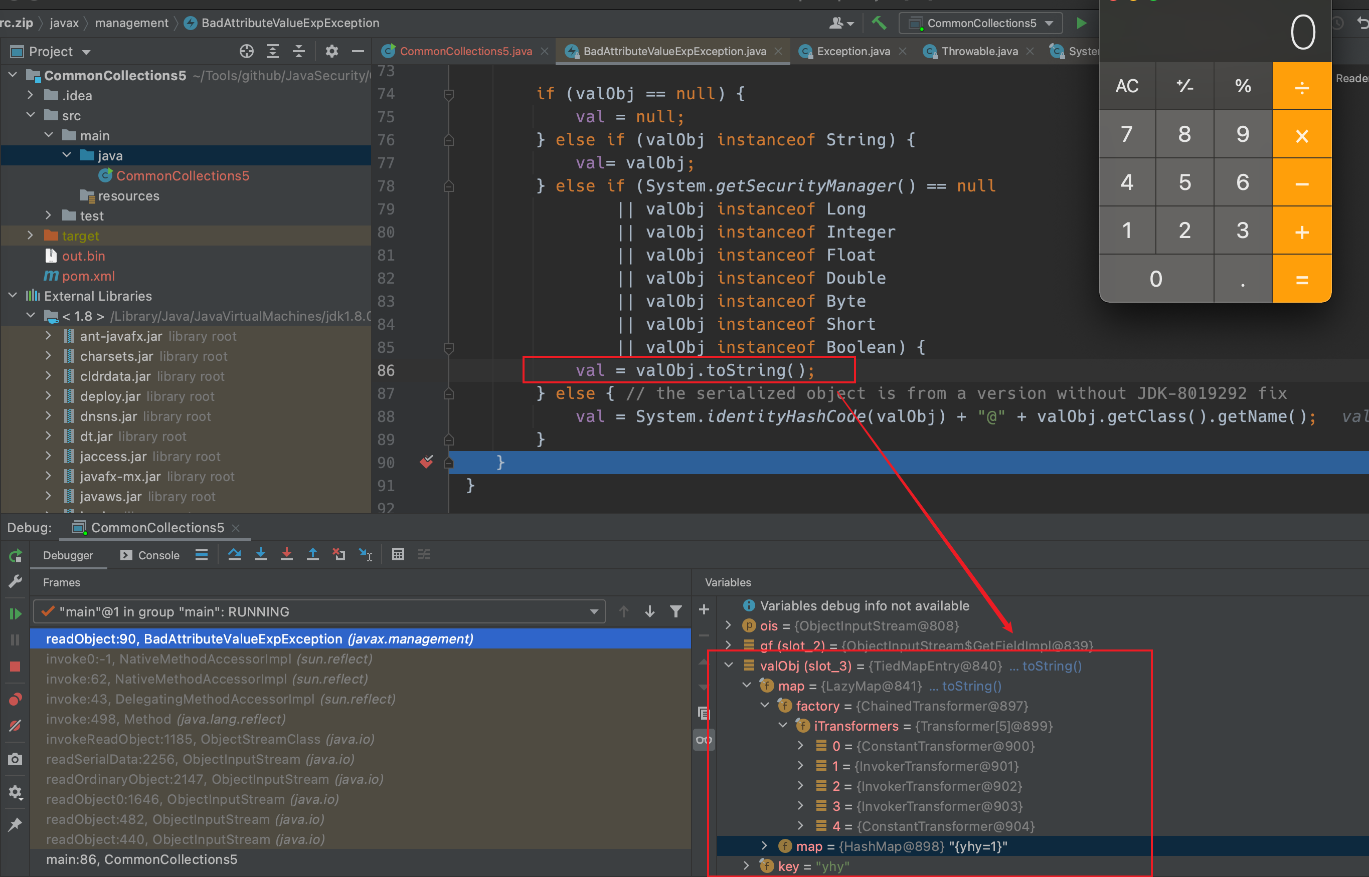Click Evaluate Expression calculator icon
This screenshot has width=1369, height=877.
point(398,554)
